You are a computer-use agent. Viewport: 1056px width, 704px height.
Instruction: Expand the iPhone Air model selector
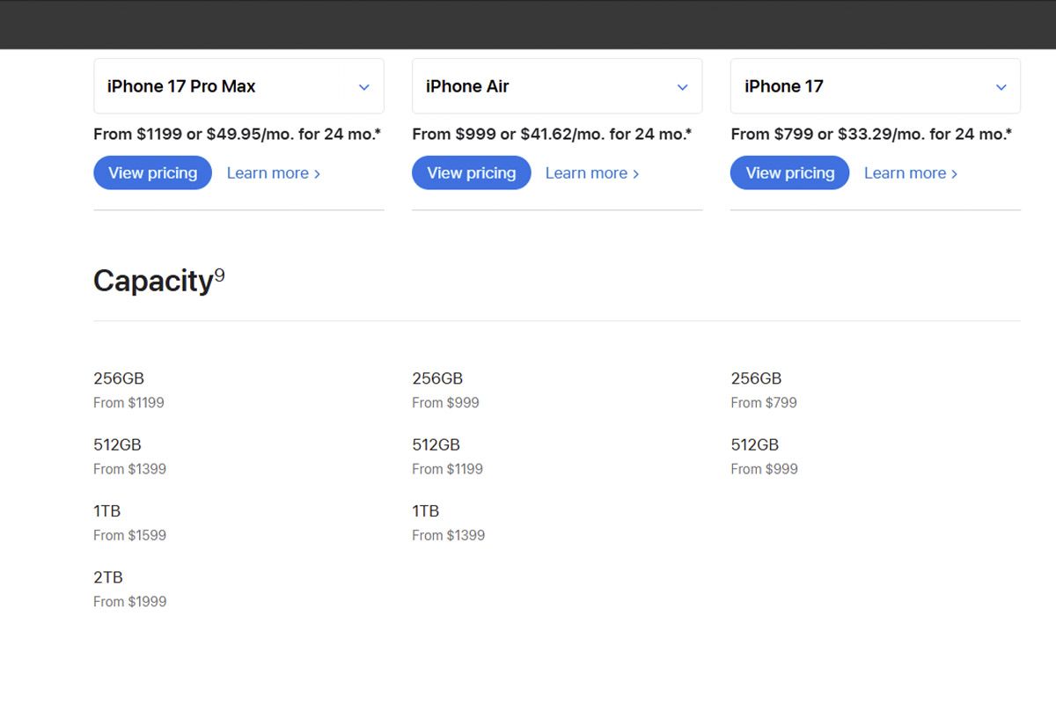556,86
